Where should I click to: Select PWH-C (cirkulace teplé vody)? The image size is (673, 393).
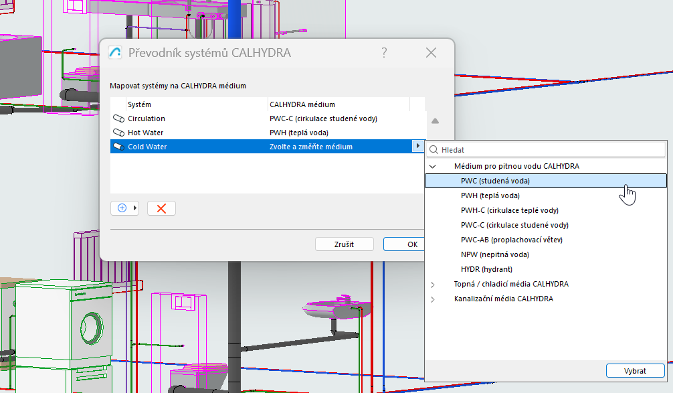[x=545, y=210]
